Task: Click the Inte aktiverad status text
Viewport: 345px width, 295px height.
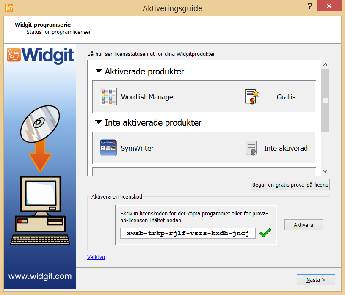Action: click(286, 148)
